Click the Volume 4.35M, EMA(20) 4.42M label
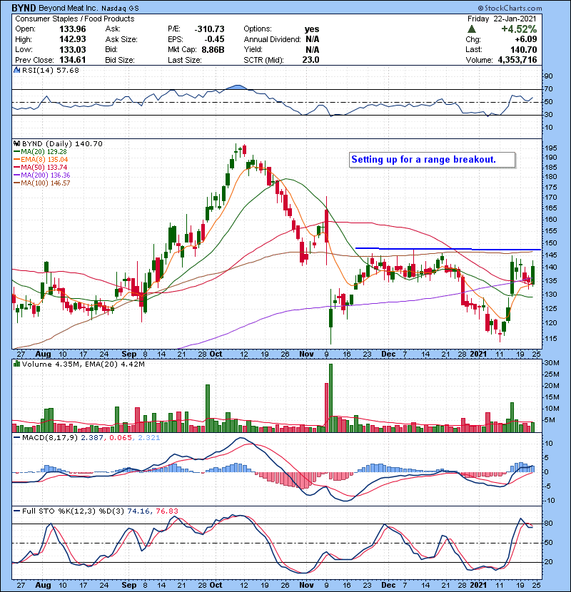This screenshot has width=571, height=592. [x=83, y=364]
